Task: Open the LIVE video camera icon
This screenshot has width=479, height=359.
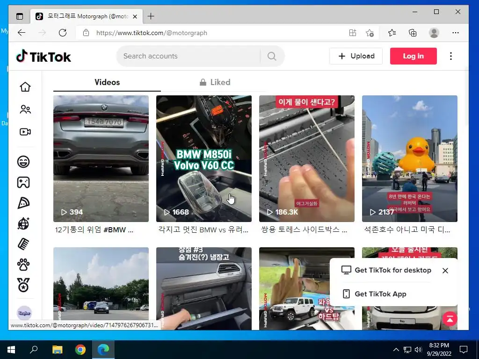Action: coord(25,132)
